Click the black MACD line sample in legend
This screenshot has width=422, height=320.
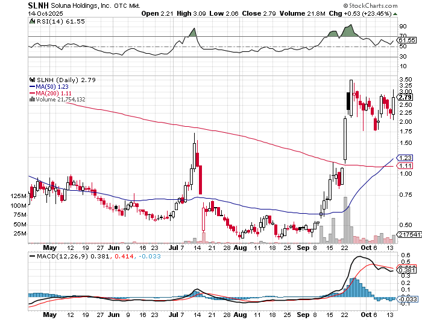click(x=32, y=256)
